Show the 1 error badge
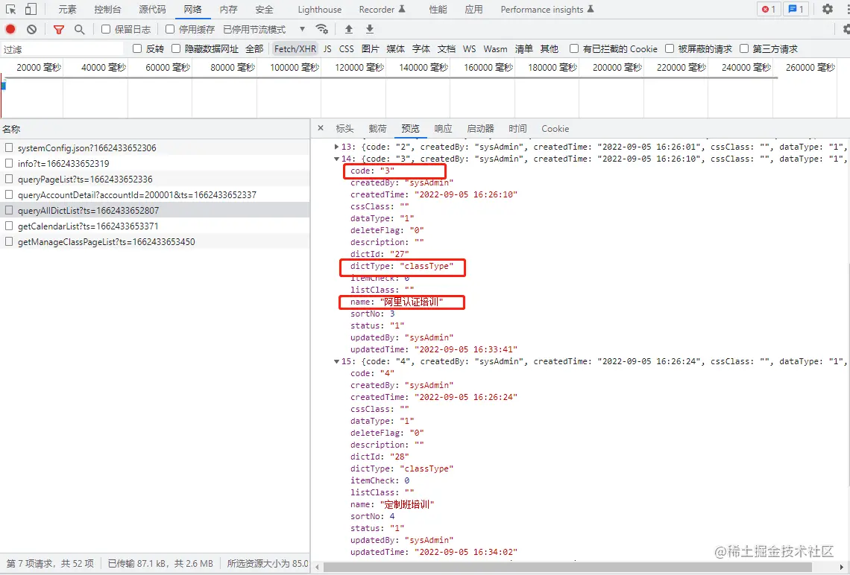The height and width of the screenshot is (575, 850). 769,9
